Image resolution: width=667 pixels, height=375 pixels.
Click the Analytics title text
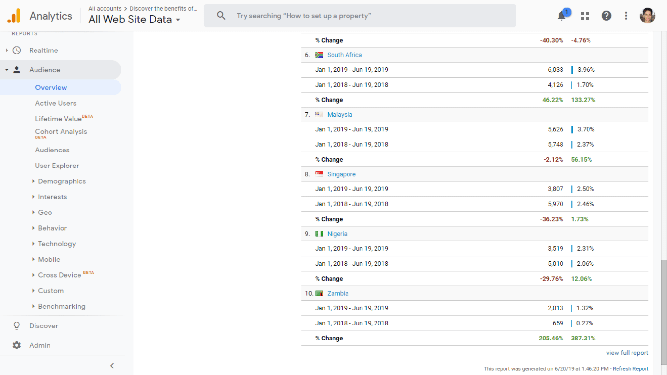pos(51,16)
